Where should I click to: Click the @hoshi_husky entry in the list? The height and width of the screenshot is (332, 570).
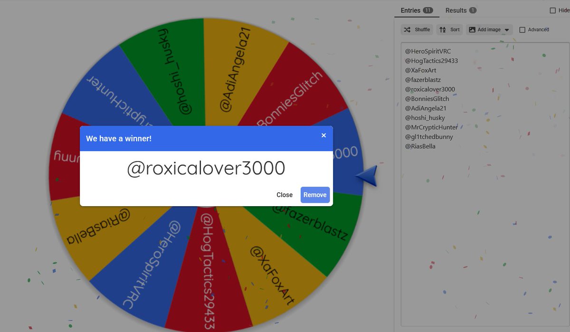pos(425,118)
